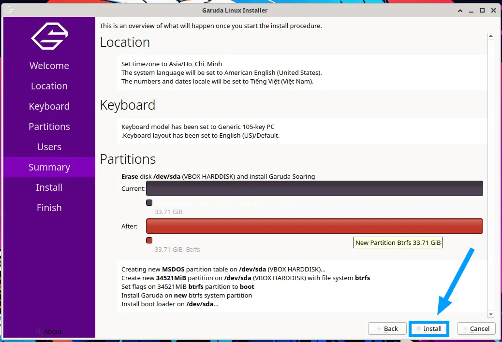The width and height of the screenshot is (502, 342).
Task: Click the keyboard layout English (US)/Default line
Action: 200,136
